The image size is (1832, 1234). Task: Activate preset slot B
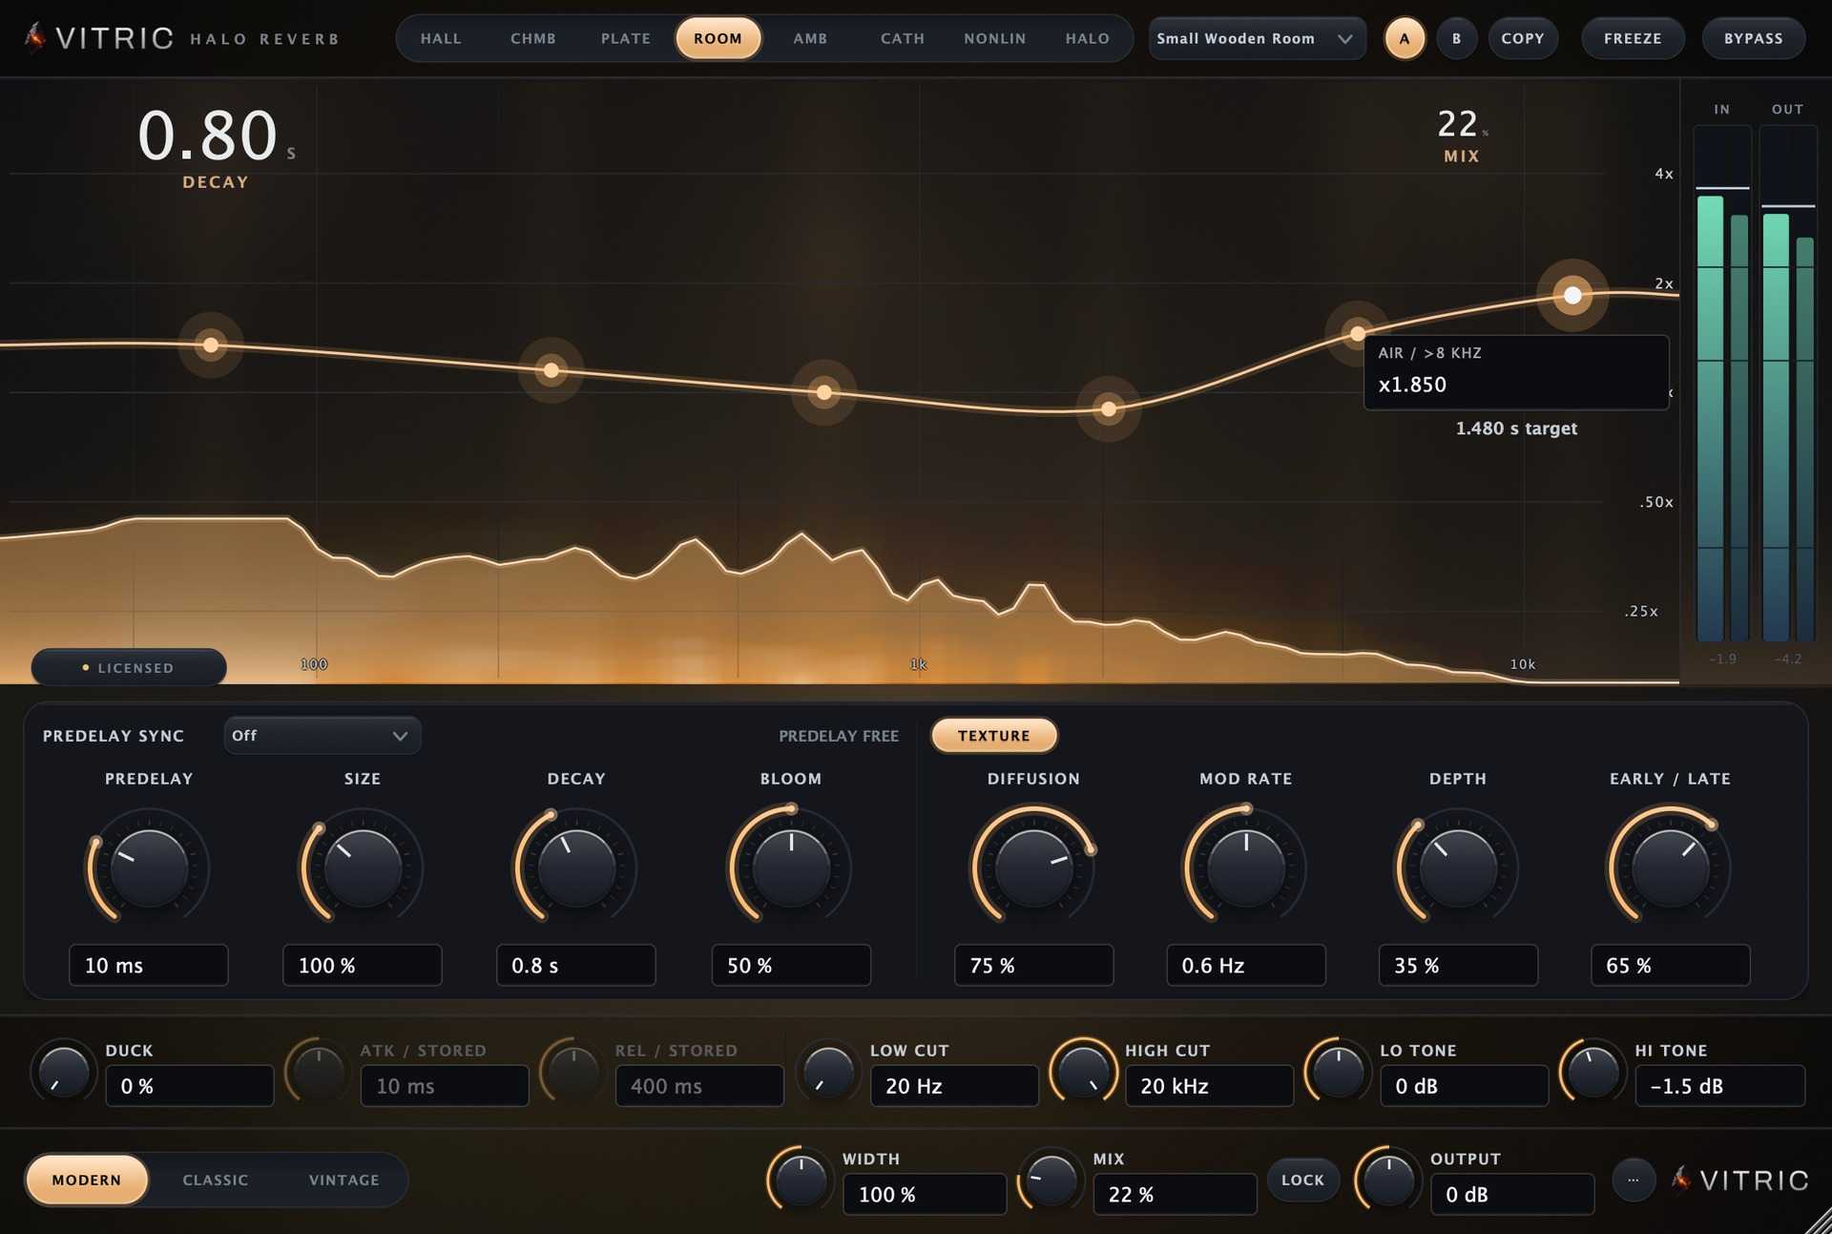1457,38
